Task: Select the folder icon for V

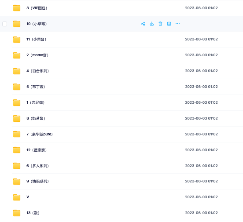Action: click(x=17, y=197)
